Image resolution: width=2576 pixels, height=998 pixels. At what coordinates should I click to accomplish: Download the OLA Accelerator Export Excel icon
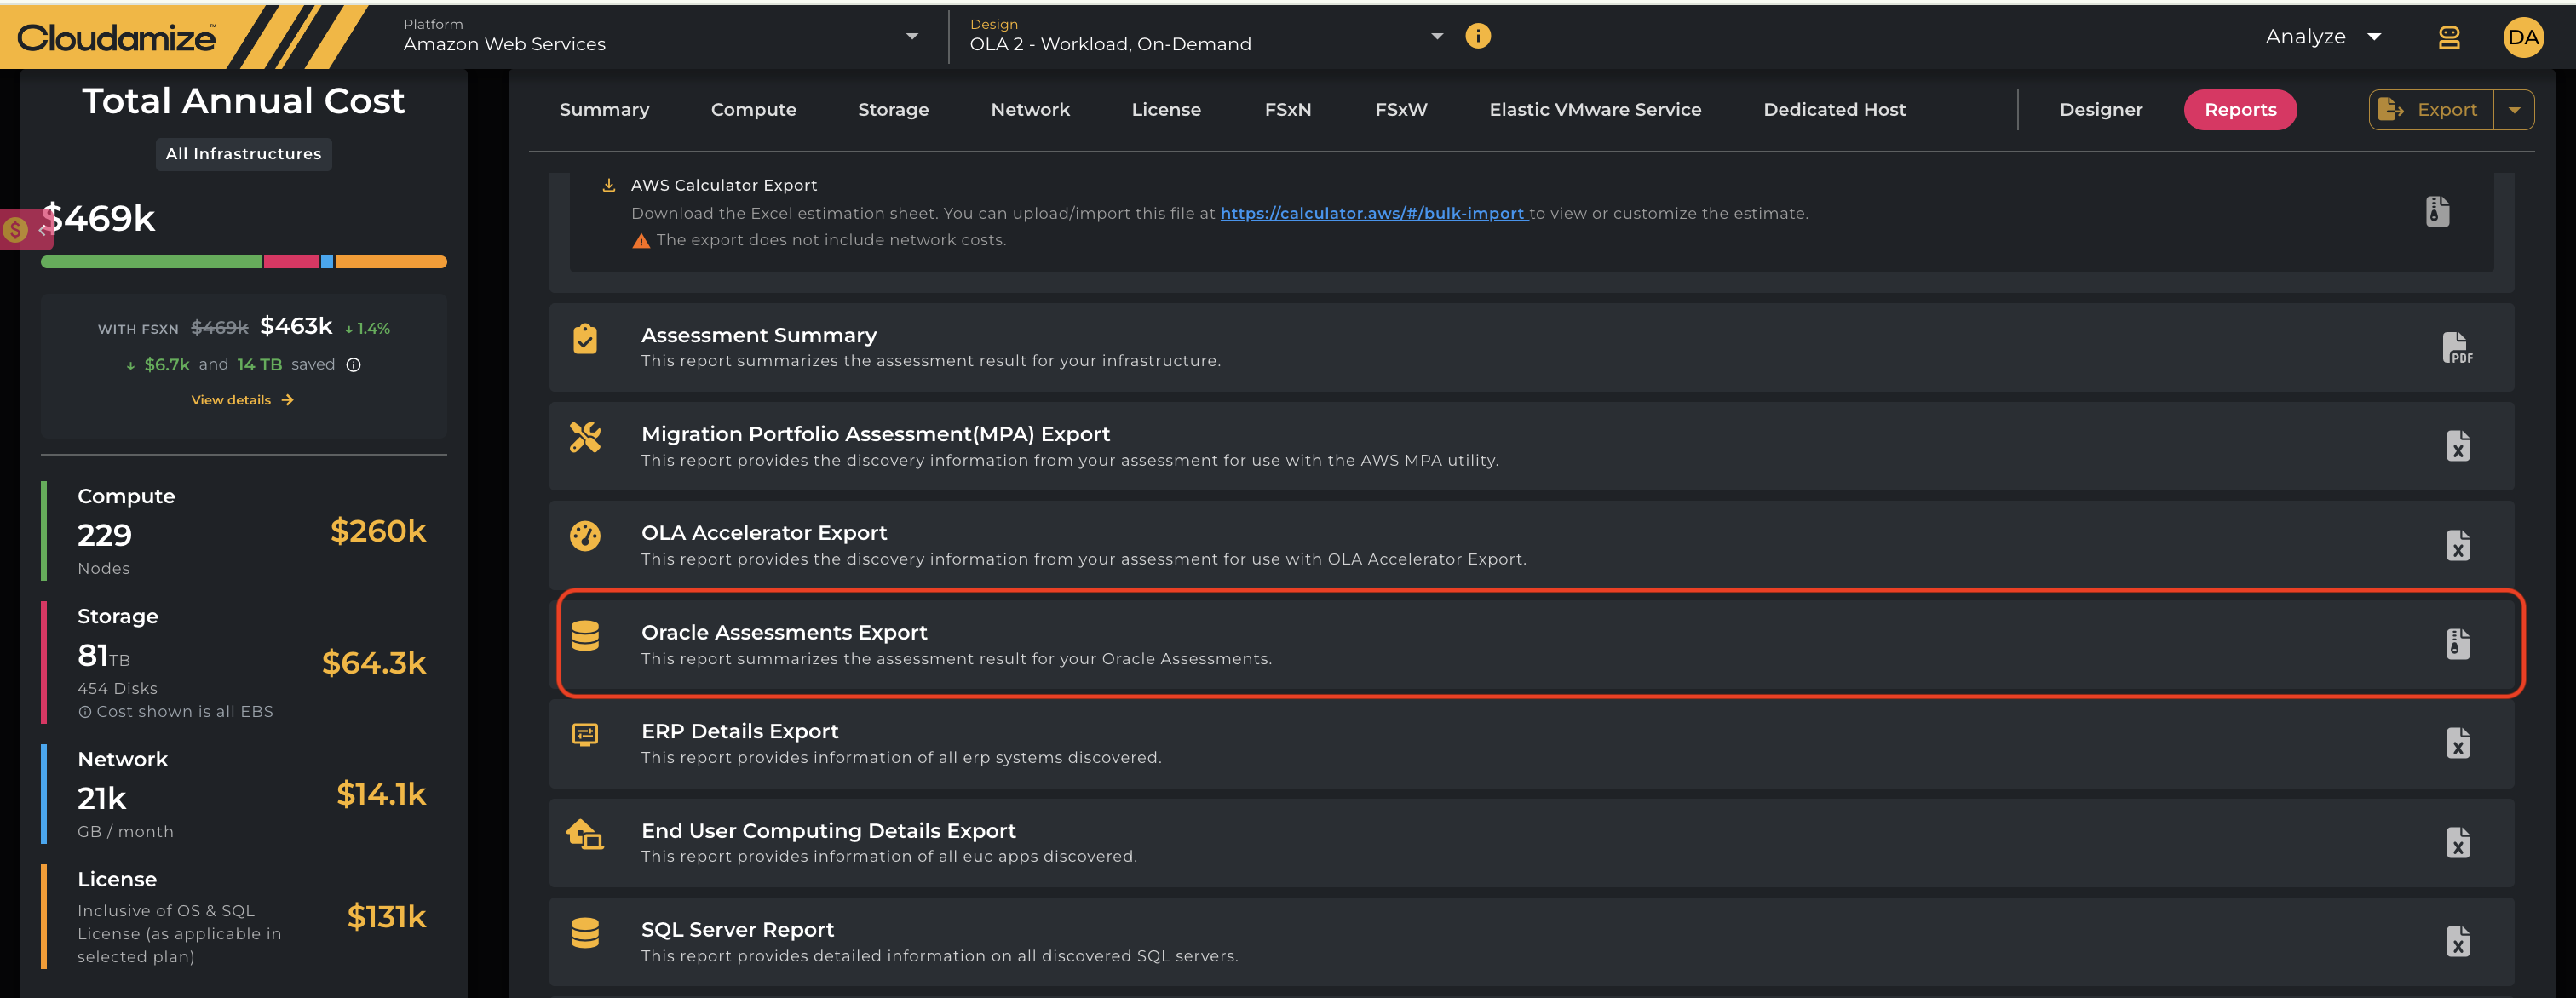pos(2458,545)
